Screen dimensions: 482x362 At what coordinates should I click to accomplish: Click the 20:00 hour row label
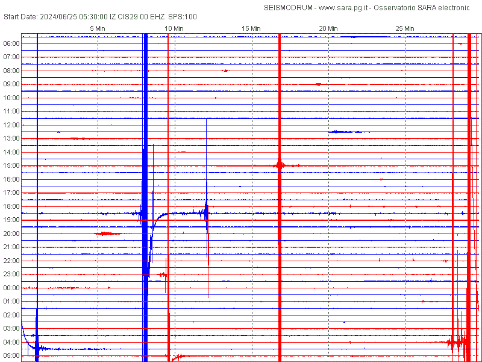click(11, 233)
